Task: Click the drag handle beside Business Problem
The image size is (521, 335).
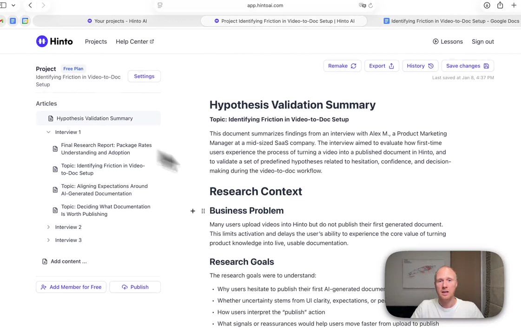Action: 203,211
